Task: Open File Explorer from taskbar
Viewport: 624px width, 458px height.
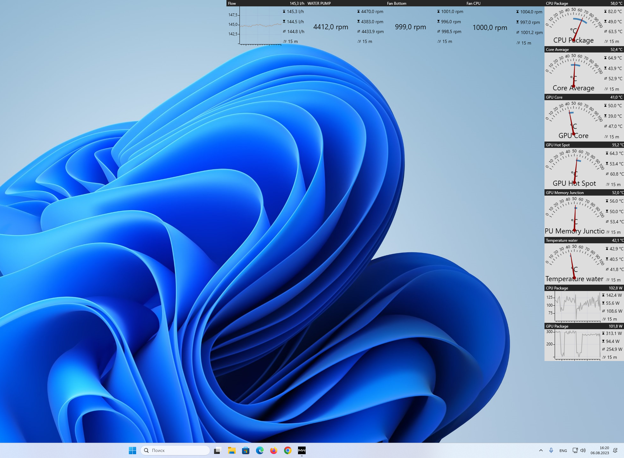Action: (232, 450)
